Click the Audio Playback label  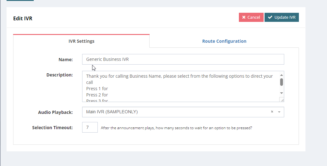click(x=55, y=112)
